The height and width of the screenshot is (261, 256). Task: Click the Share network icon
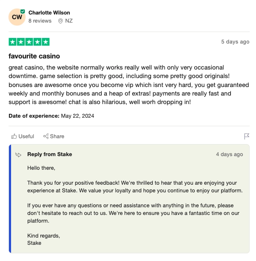[x=46, y=136]
